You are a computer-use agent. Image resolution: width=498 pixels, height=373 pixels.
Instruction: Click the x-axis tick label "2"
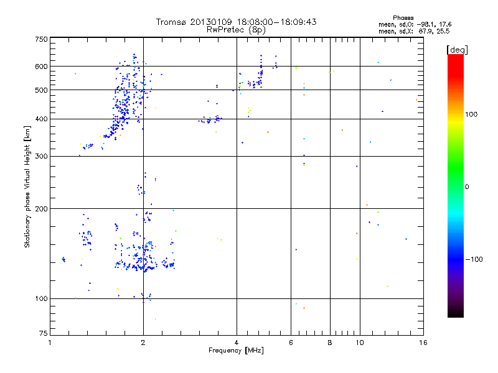pyautogui.click(x=143, y=343)
